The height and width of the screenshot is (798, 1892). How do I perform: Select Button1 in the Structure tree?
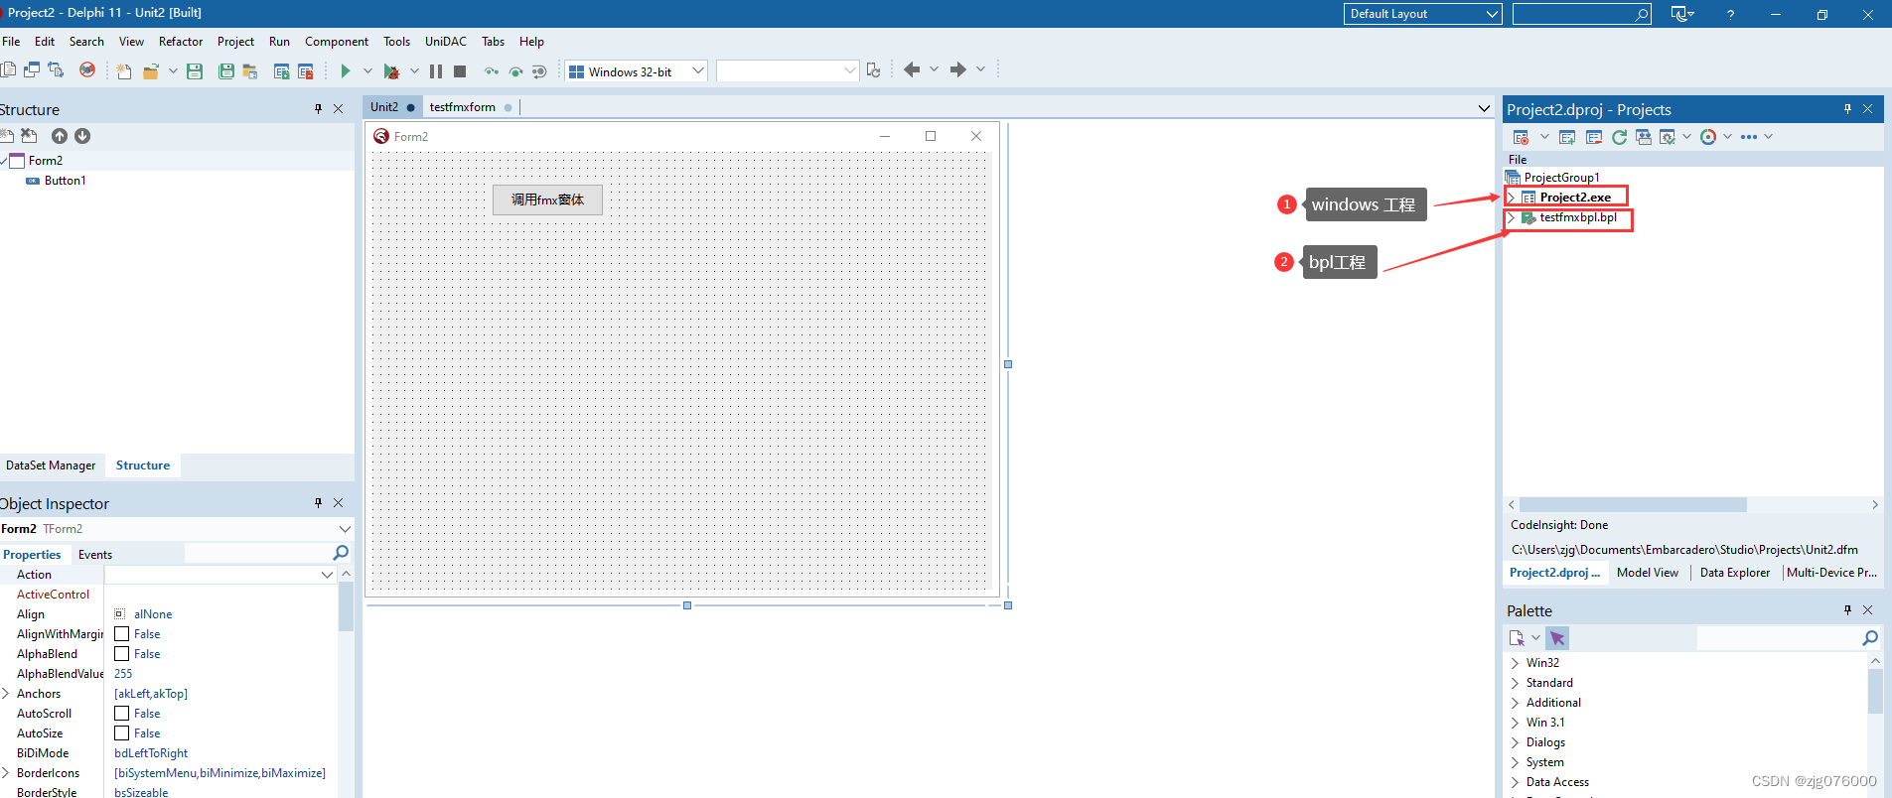click(x=66, y=181)
